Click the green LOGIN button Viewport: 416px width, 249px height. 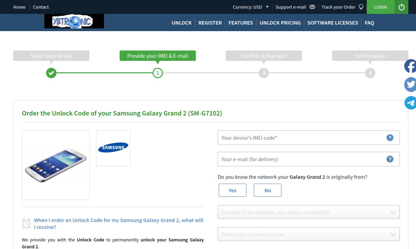(381, 7)
